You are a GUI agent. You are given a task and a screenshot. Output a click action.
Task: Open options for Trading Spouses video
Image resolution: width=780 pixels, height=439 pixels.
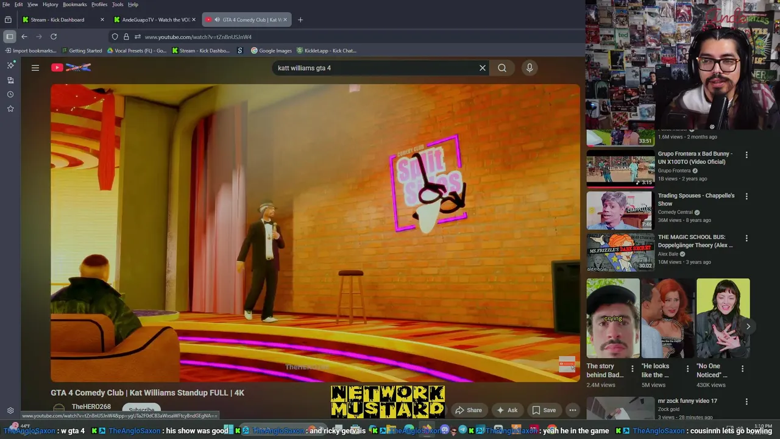click(x=746, y=196)
